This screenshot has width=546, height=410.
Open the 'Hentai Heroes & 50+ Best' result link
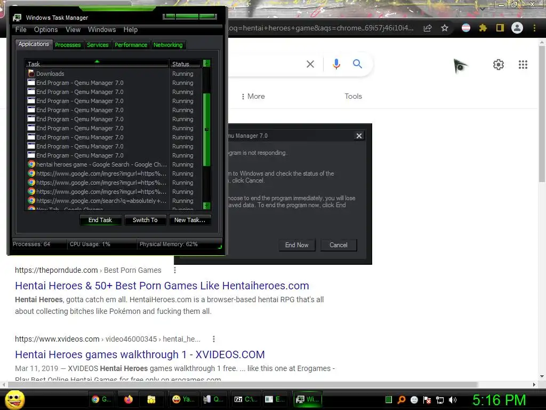pyautogui.click(x=162, y=286)
